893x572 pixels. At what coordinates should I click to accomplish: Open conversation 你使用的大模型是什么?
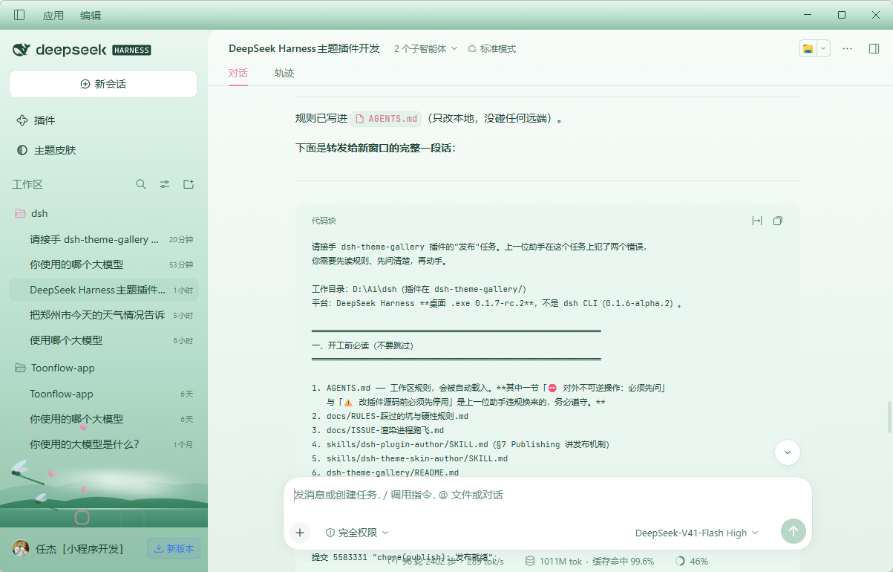(x=104, y=444)
